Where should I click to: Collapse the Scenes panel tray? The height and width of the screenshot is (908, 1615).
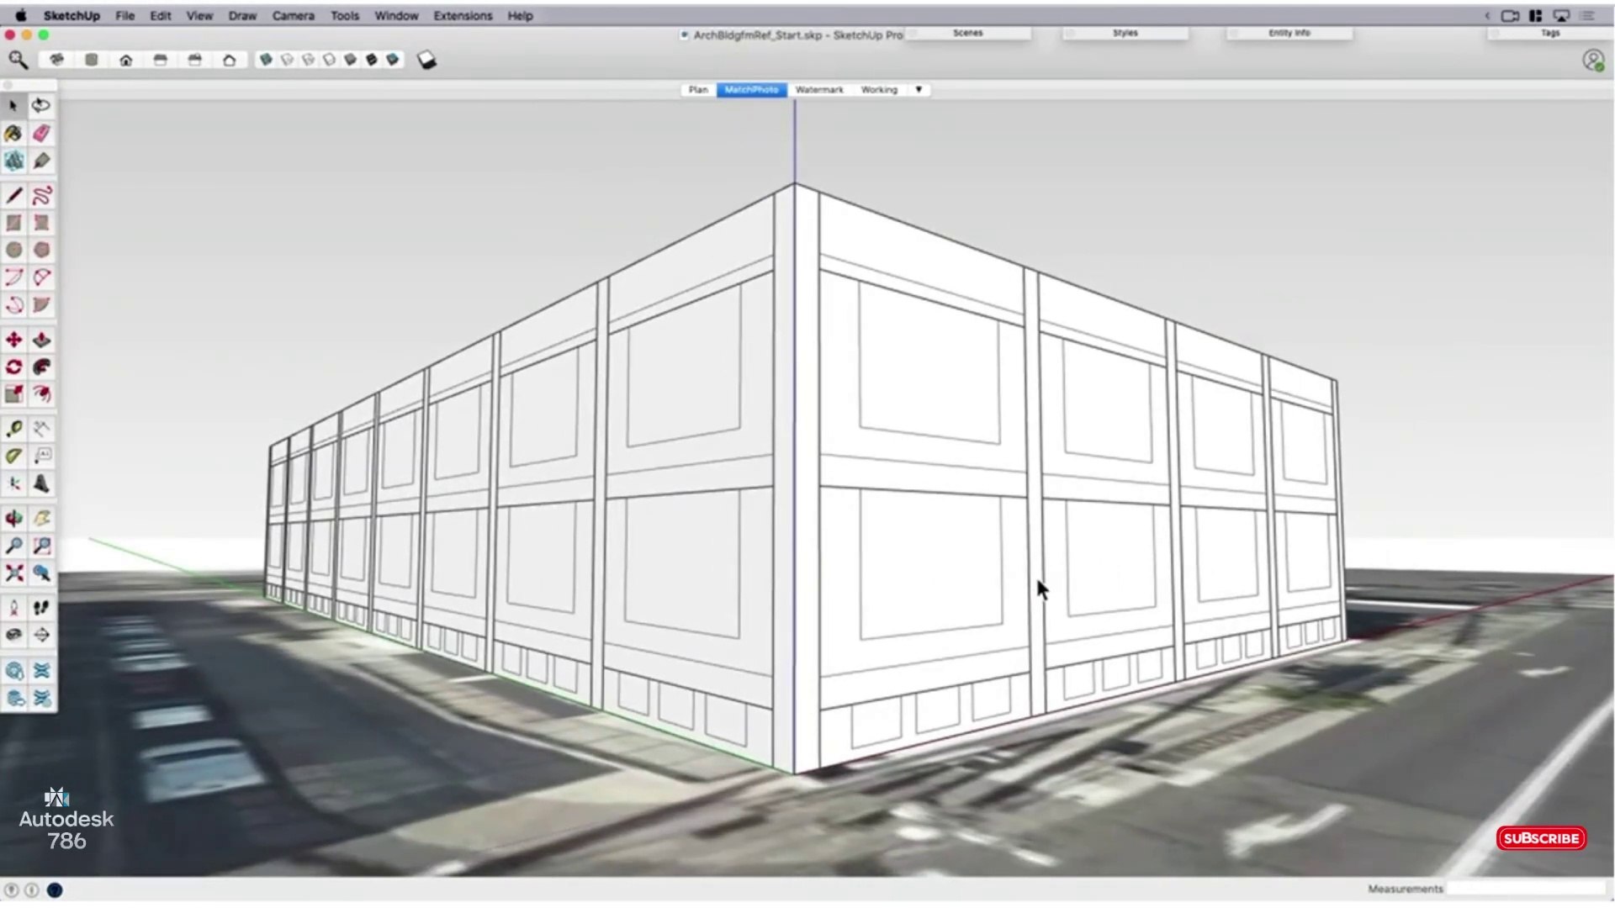coord(967,33)
